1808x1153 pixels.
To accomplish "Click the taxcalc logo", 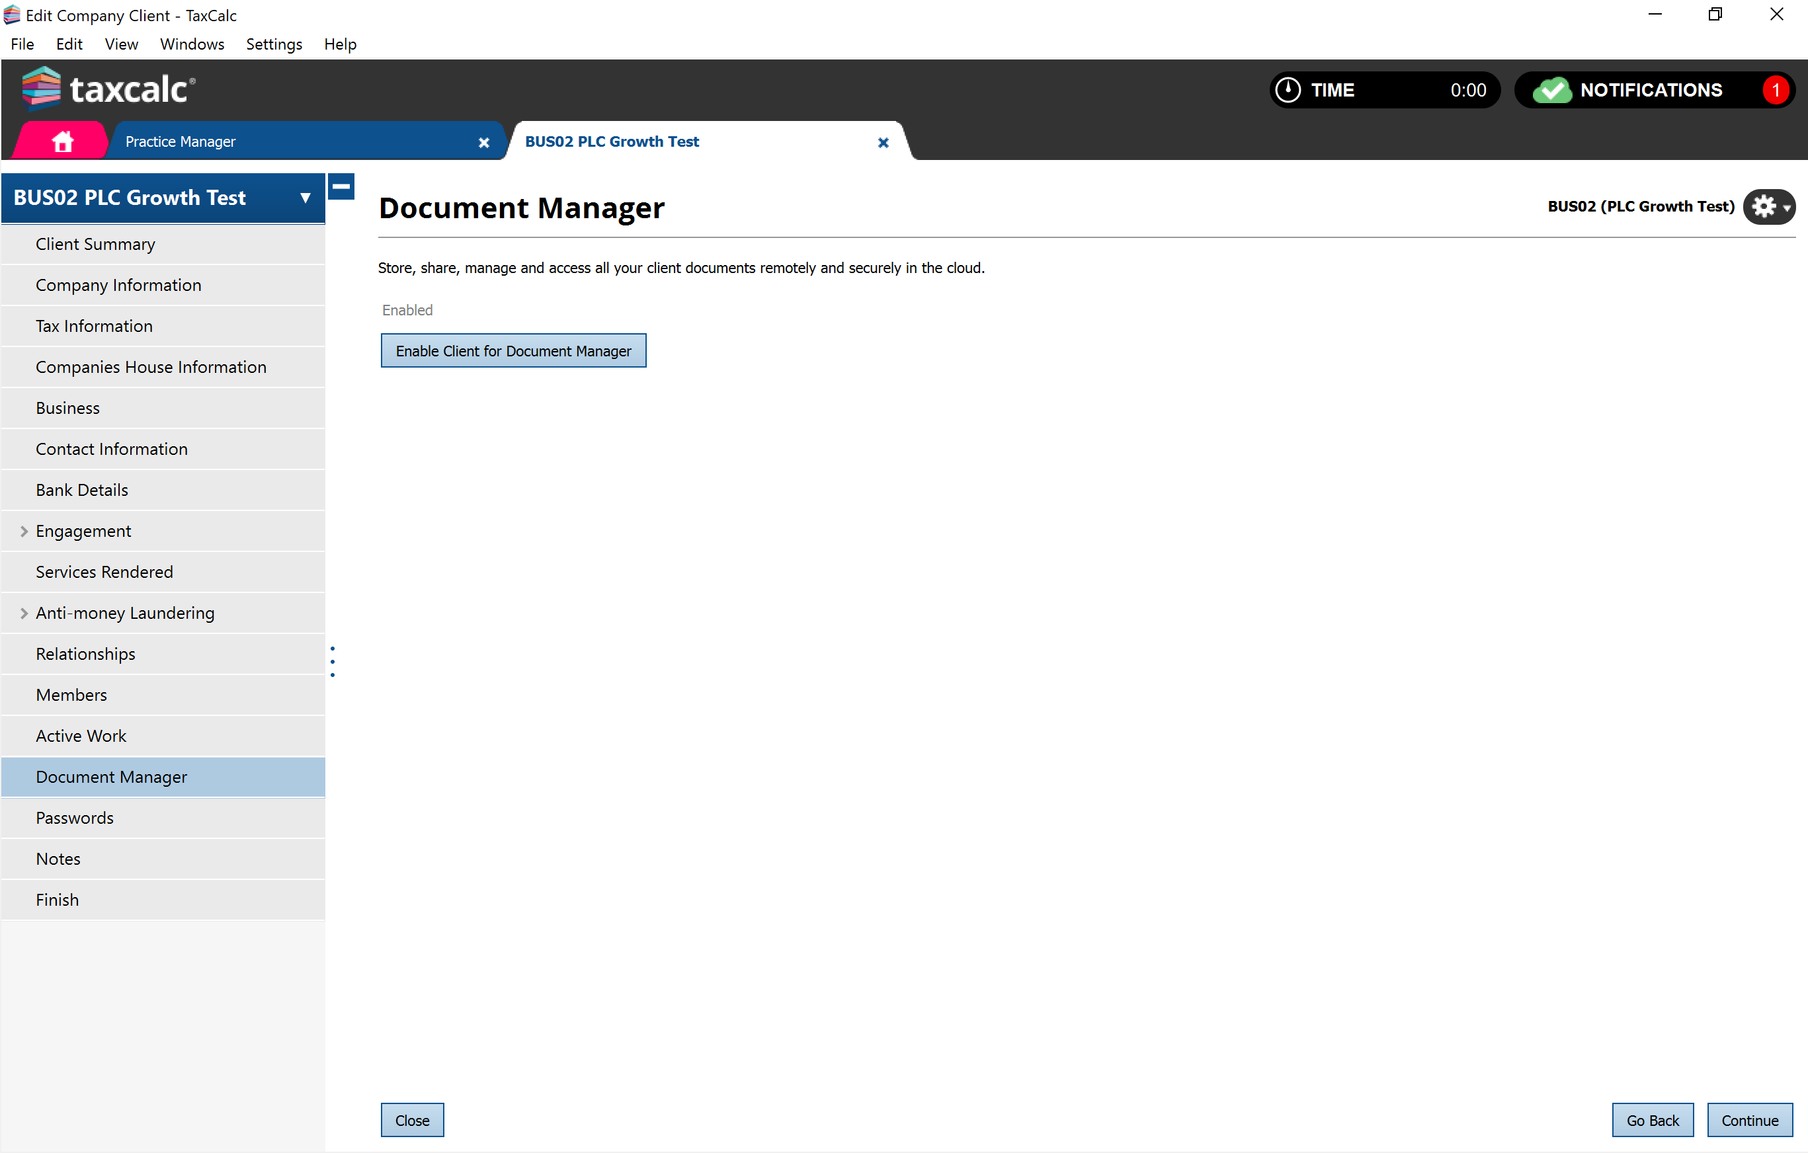I will coord(109,89).
